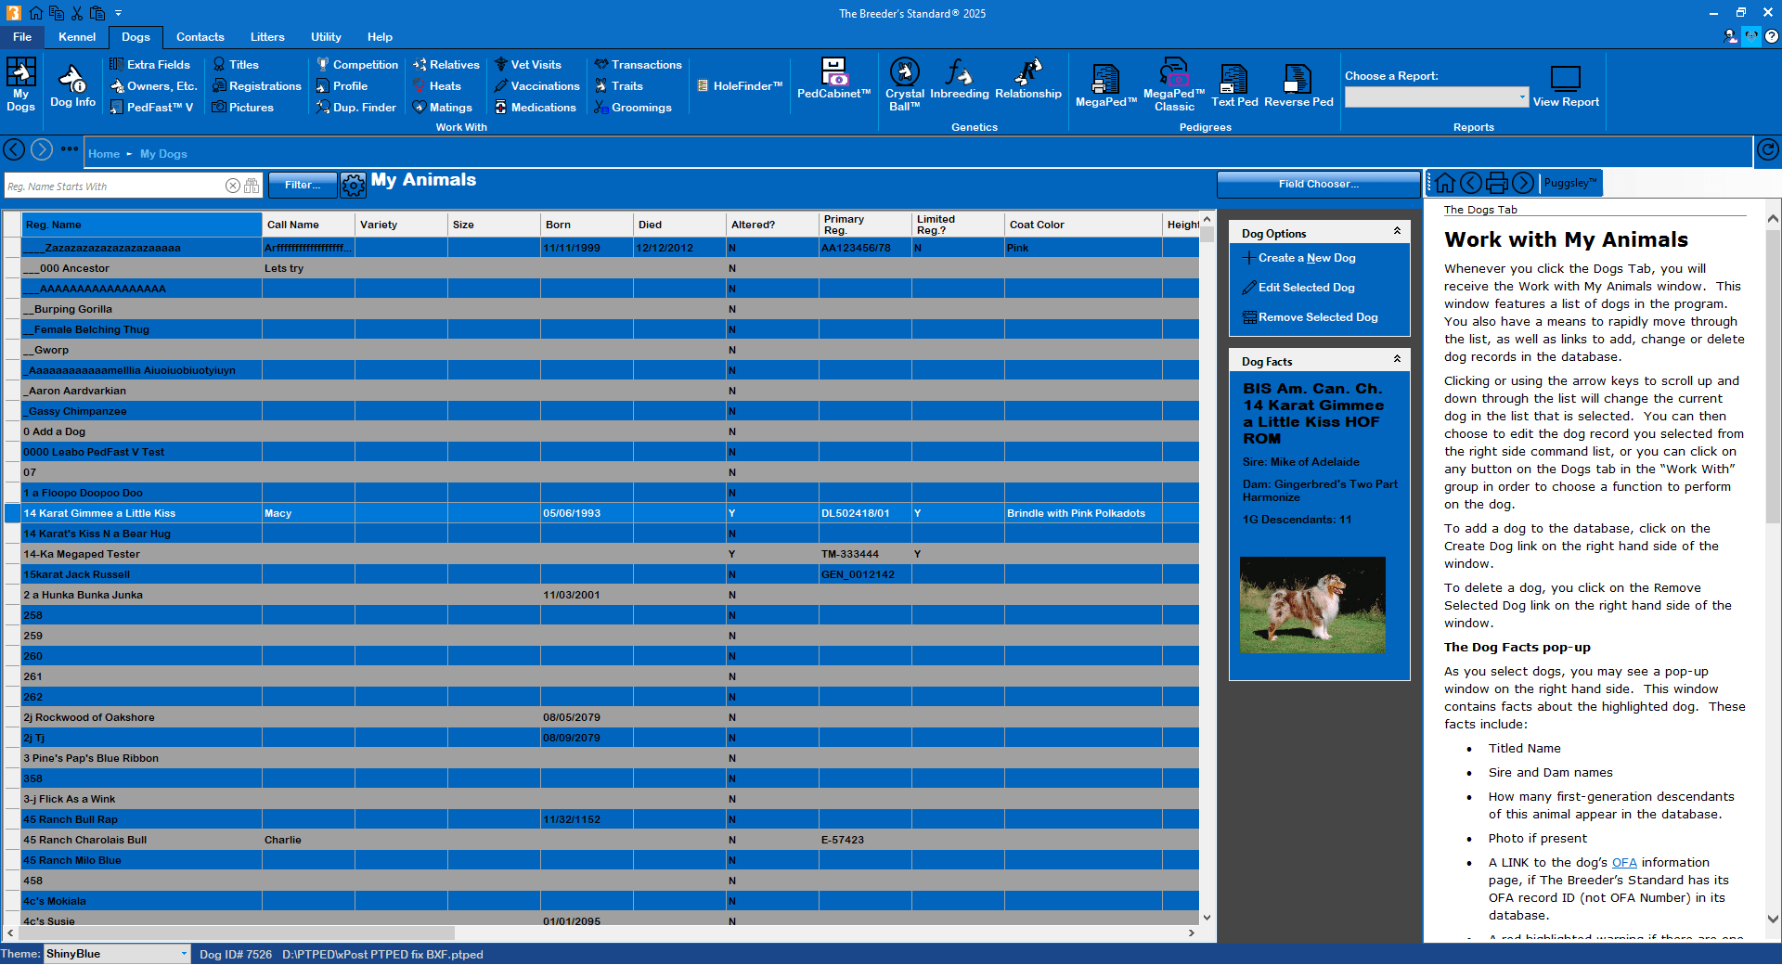Open the Matings records
Viewport: 1782px width, 965px height.
point(444,107)
